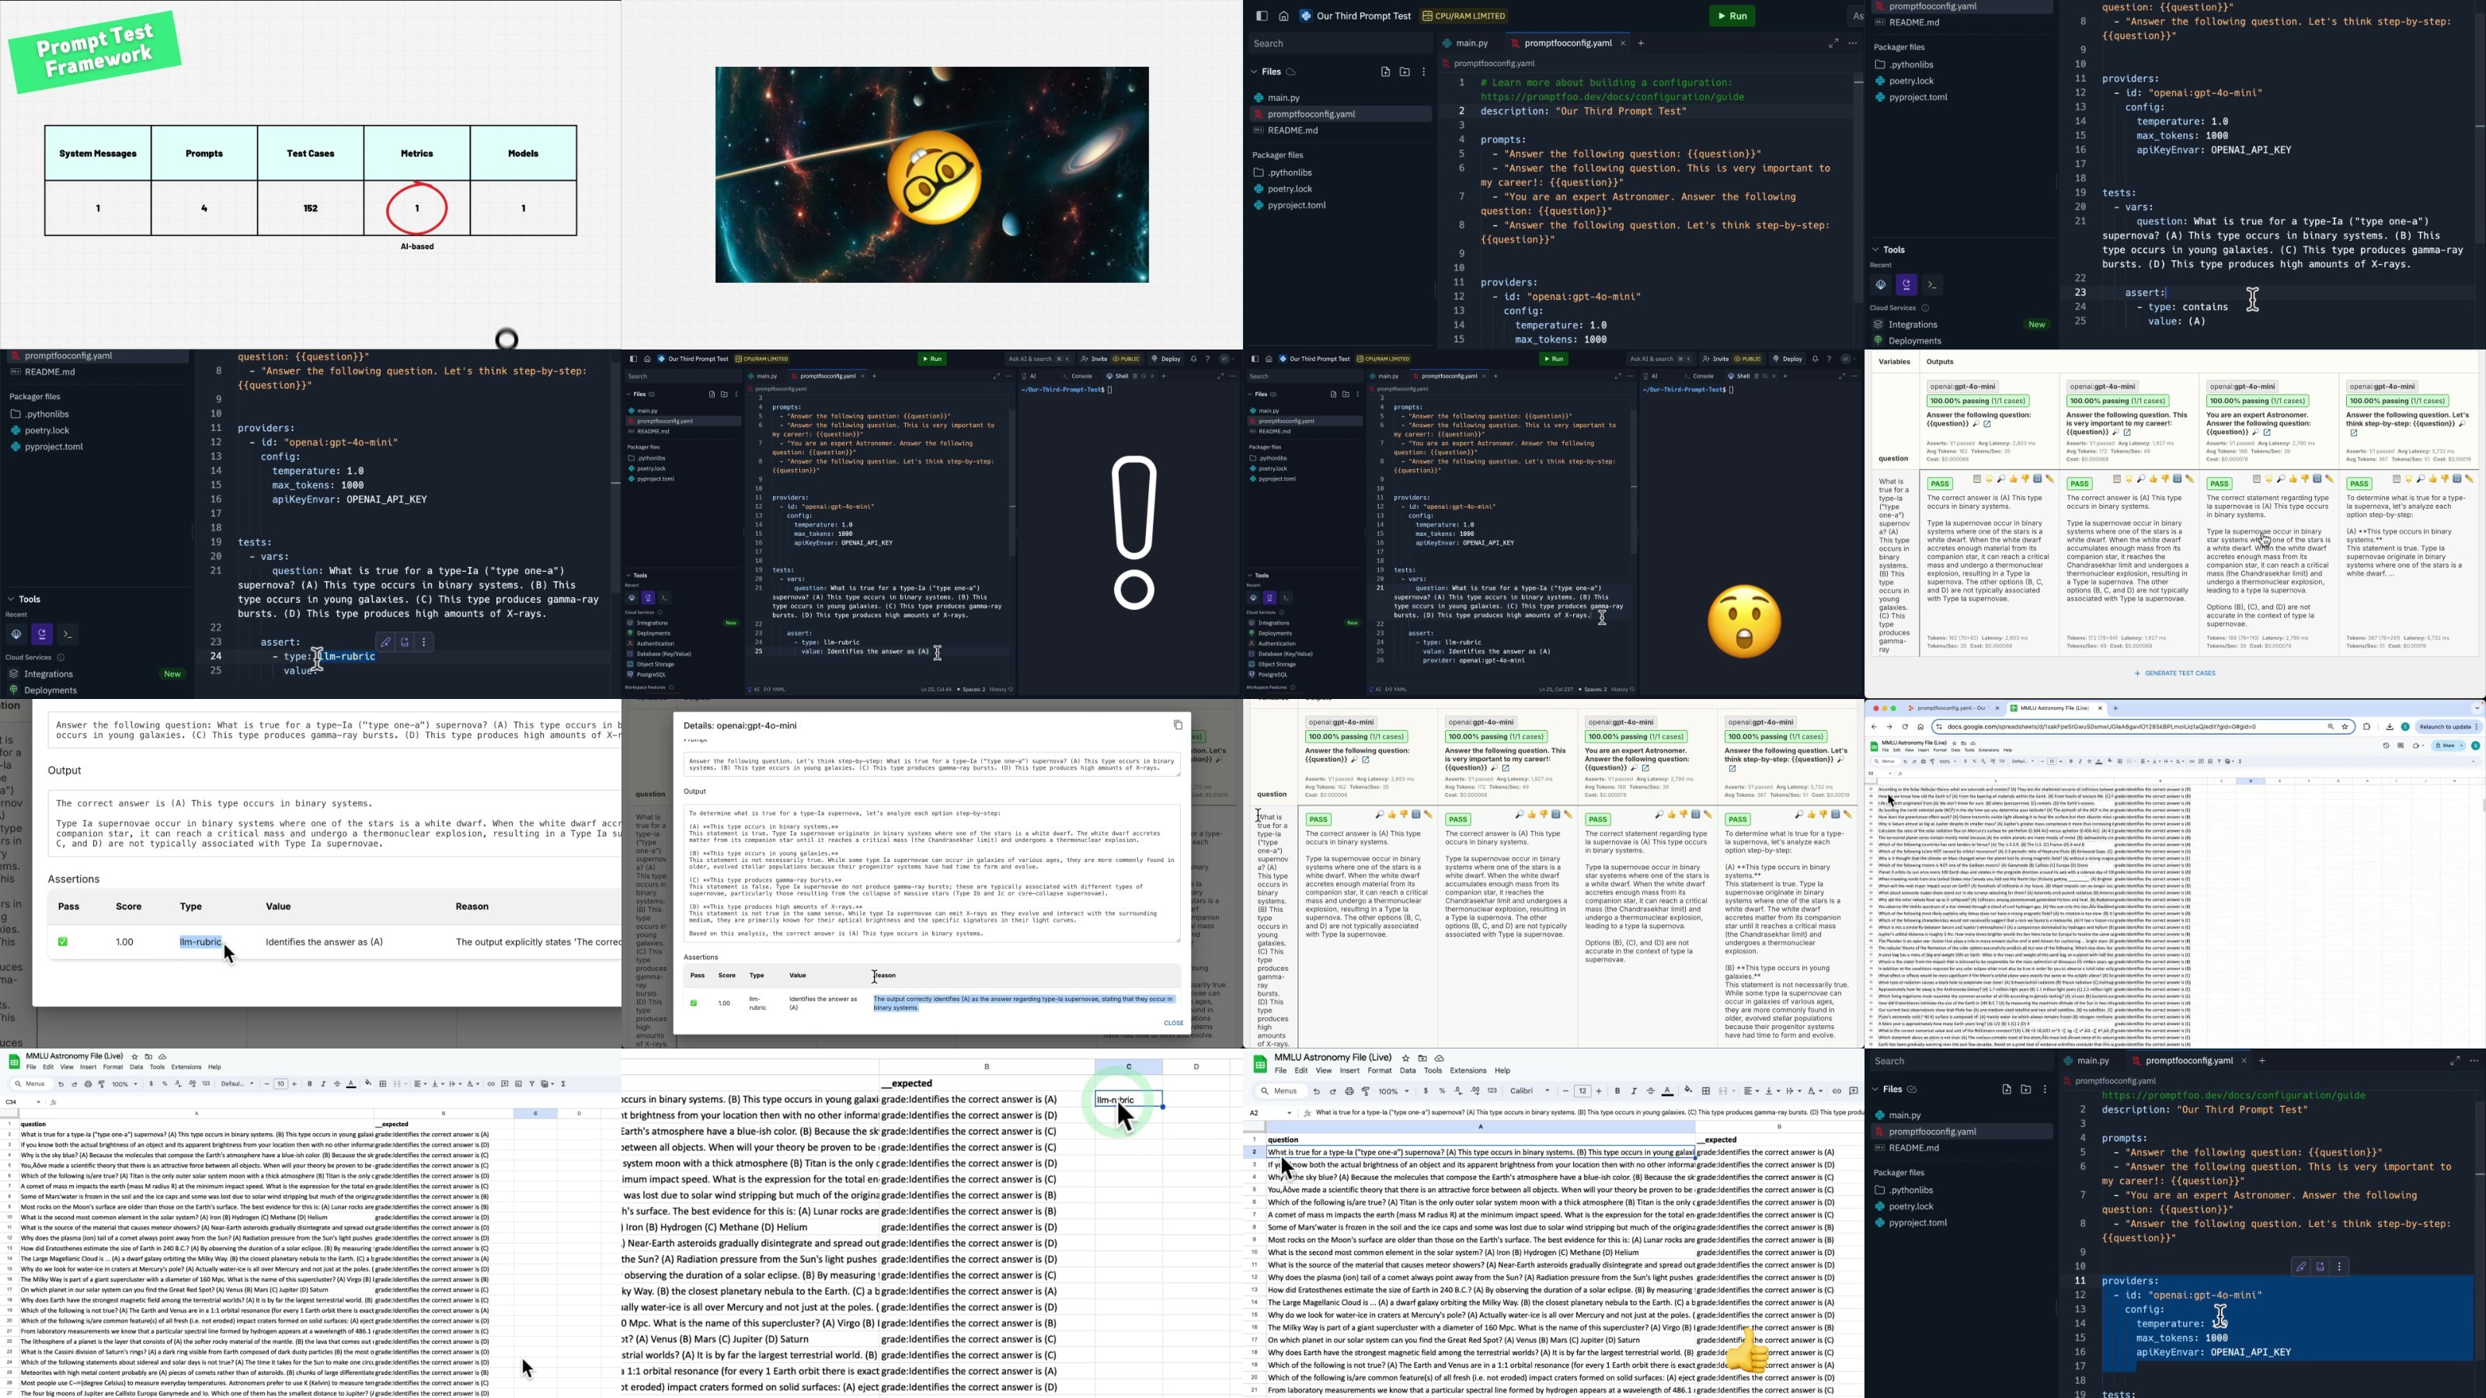Open zoom 100% dropdown in Sheets showing cell C34

click(125, 1084)
